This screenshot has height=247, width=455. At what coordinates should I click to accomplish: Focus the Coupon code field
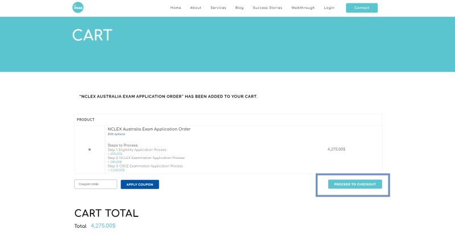click(96, 184)
